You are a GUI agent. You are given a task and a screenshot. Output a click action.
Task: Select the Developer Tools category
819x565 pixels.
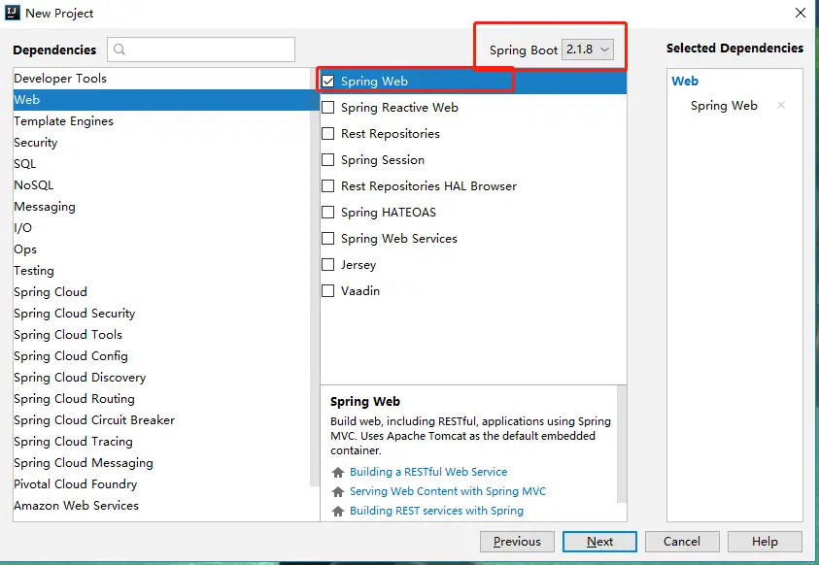pos(161,79)
